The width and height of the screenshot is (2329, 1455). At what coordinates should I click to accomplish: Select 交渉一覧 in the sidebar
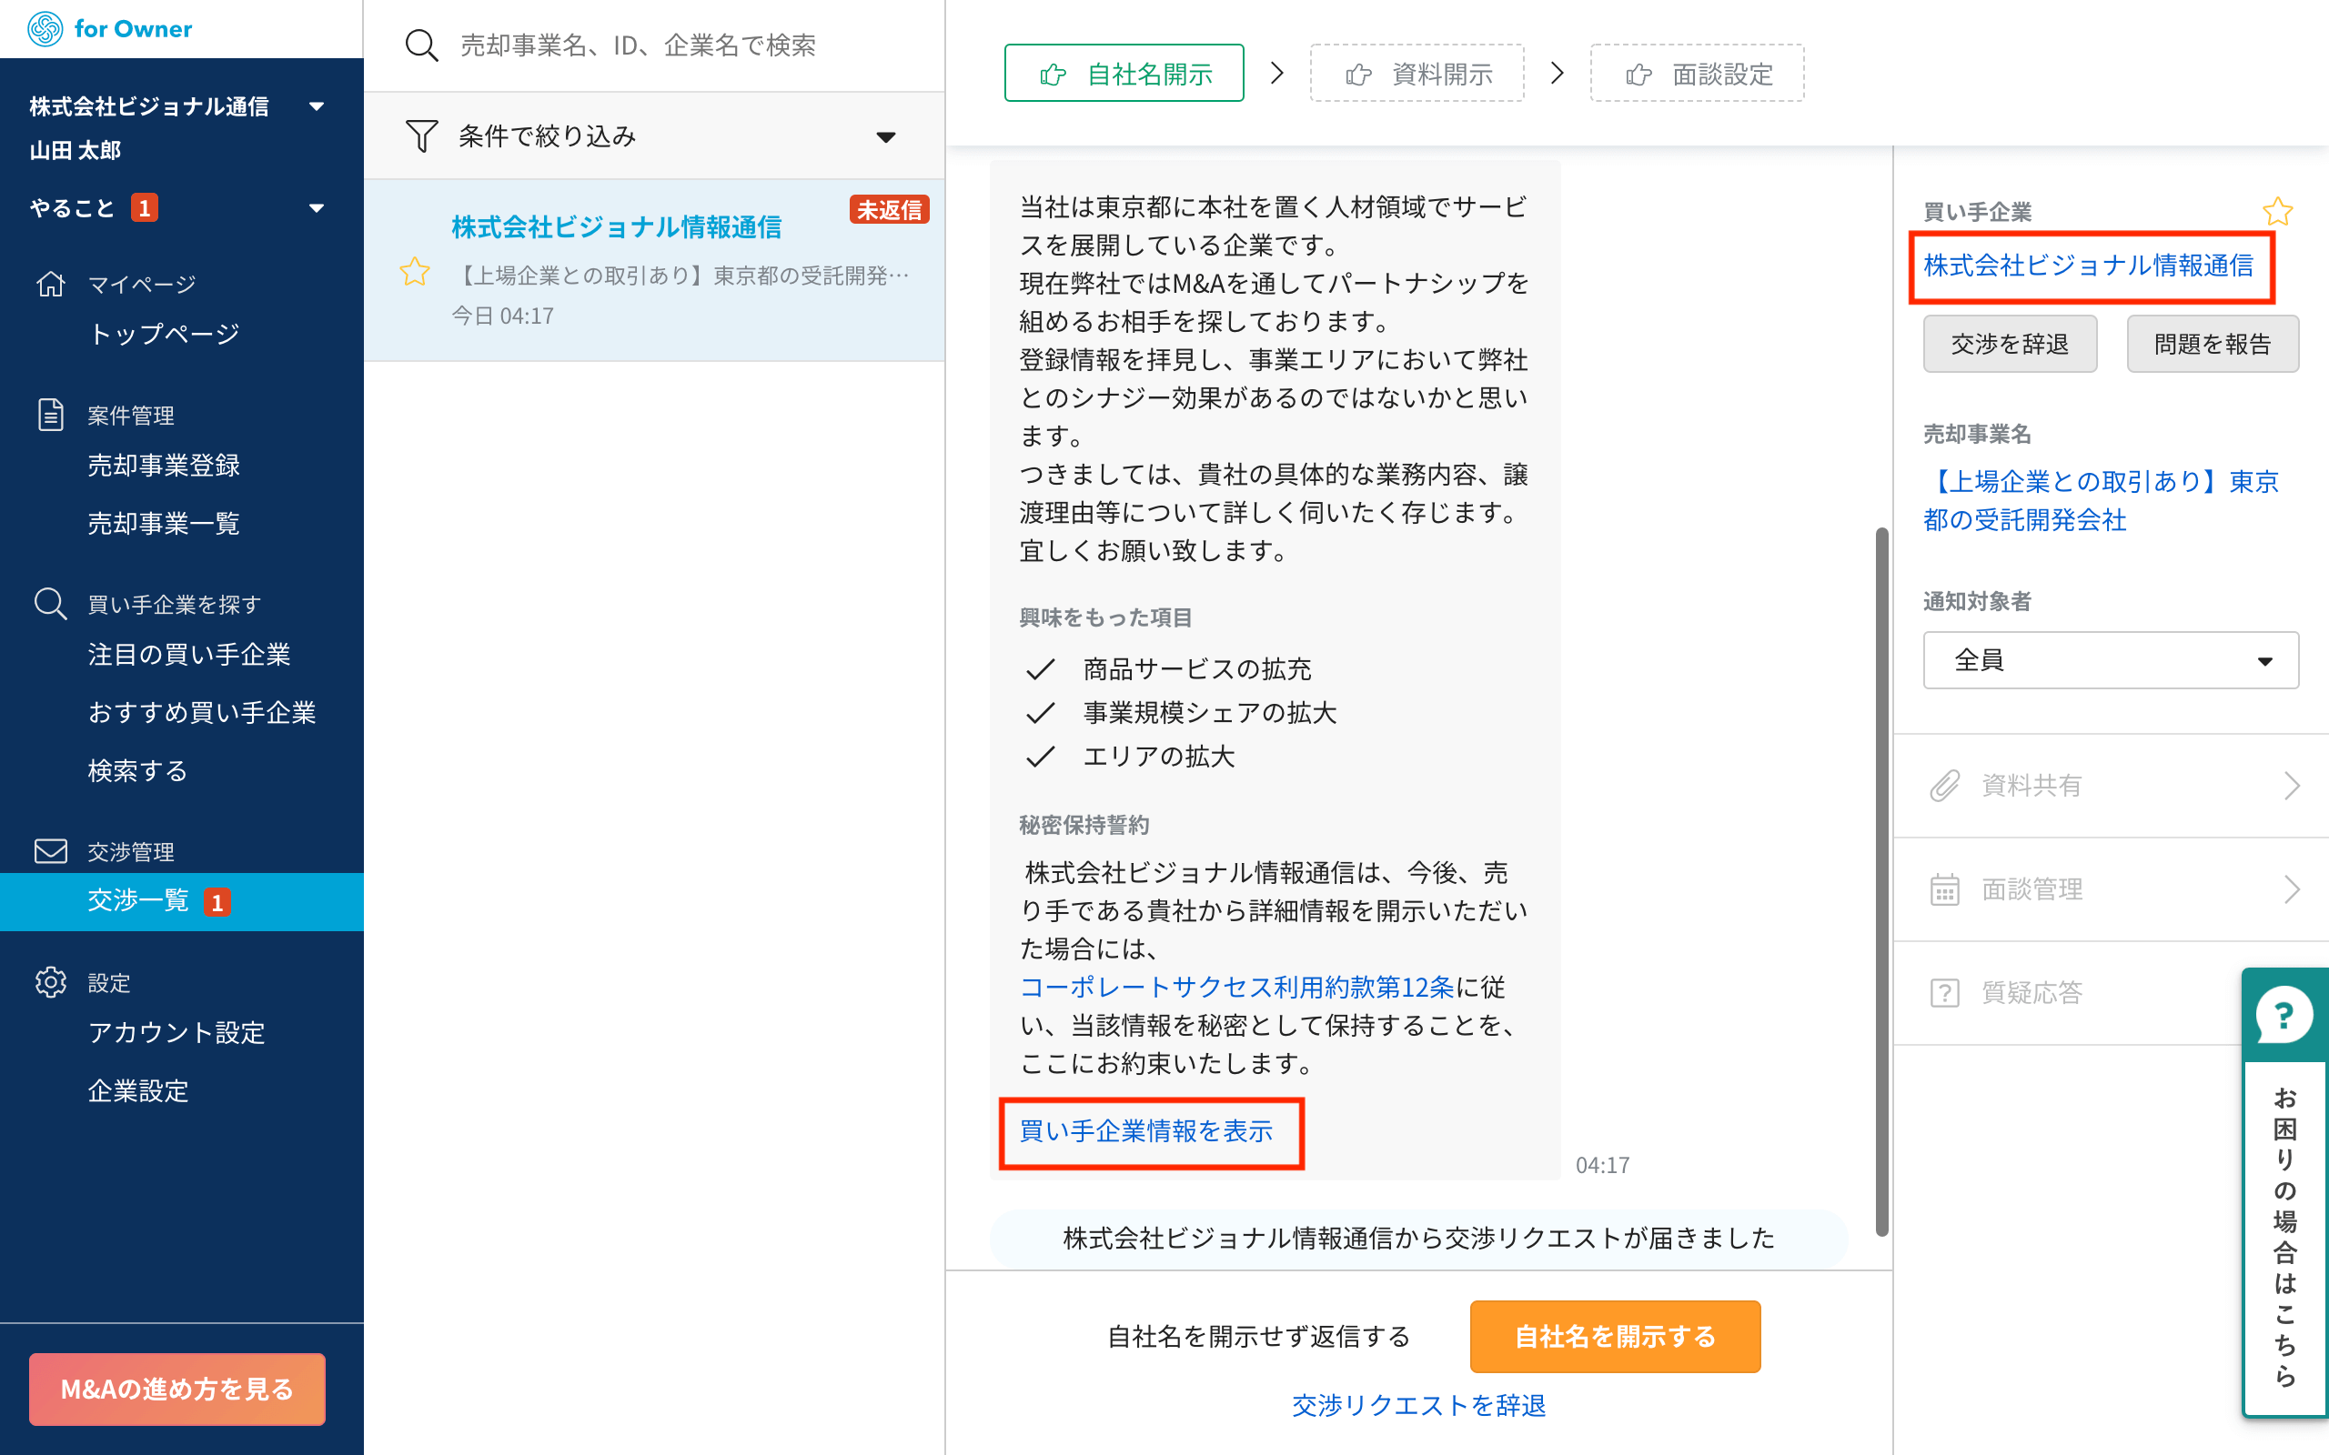coord(139,900)
